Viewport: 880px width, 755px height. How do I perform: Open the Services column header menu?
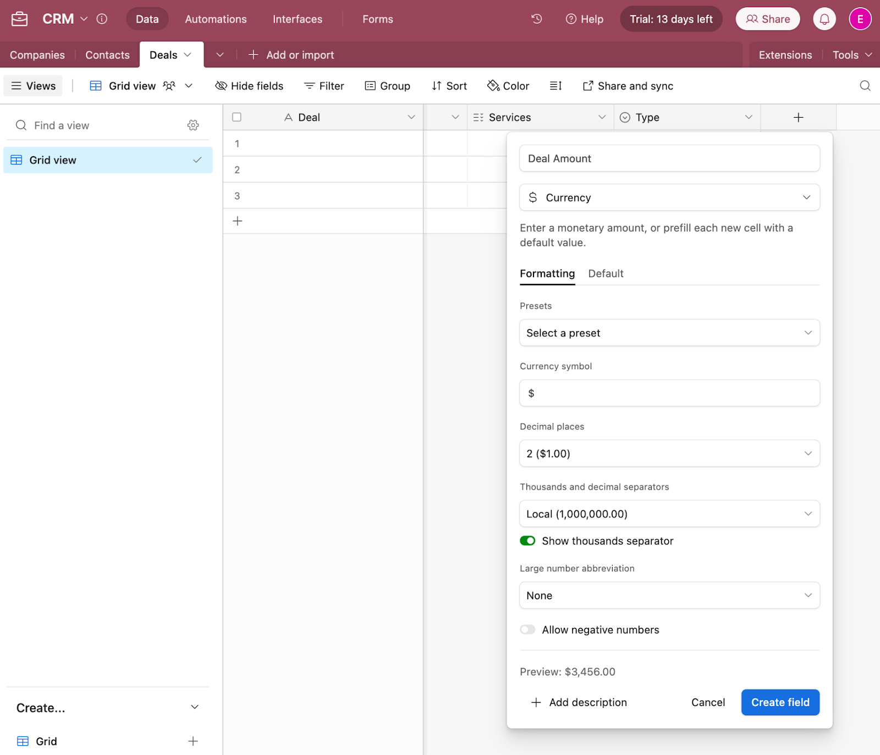point(602,117)
